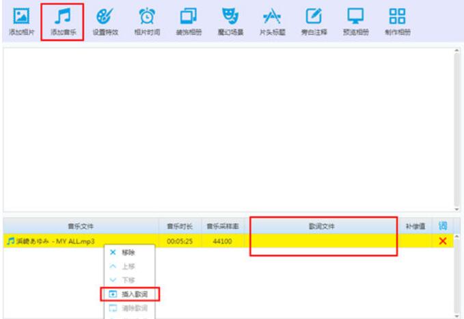Click the Make Album (制作相册) grid icon
464x319 pixels.
click(396, 19)
